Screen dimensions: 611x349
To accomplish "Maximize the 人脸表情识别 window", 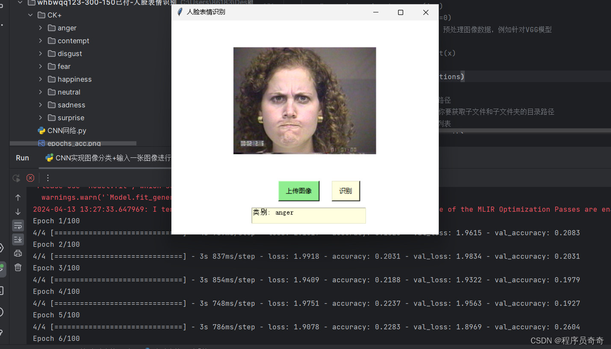I will (401, 12).
